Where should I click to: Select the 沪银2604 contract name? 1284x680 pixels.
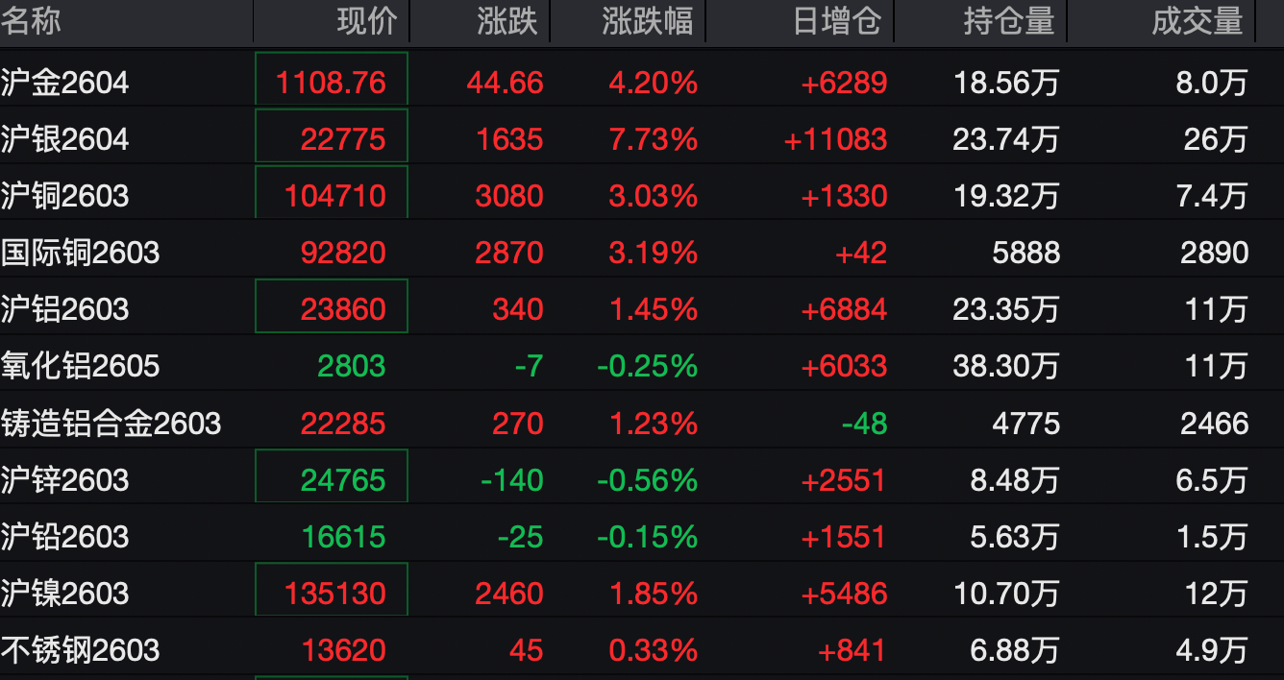[65, 140]
